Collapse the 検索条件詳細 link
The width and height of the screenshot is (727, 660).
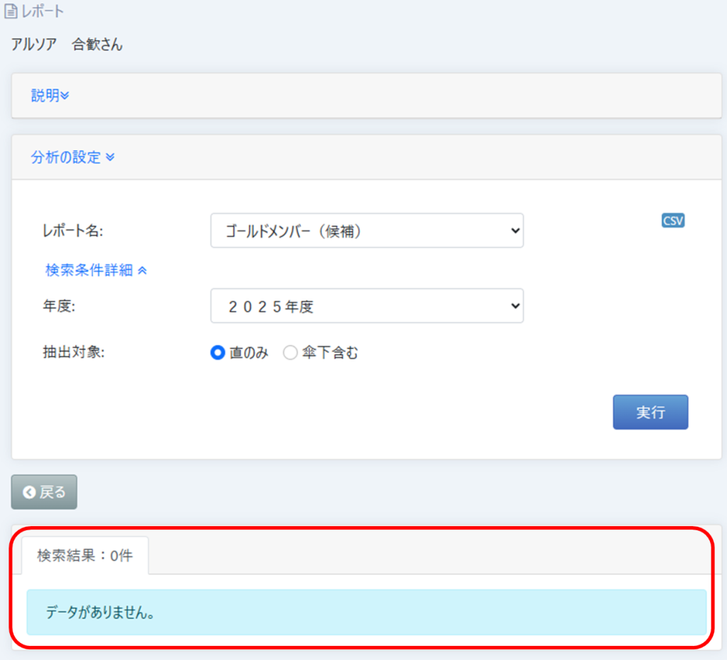(89, 270)
